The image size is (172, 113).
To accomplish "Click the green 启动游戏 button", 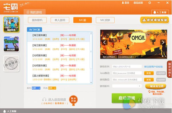I will pyautogui.click(x=127, y=98).
